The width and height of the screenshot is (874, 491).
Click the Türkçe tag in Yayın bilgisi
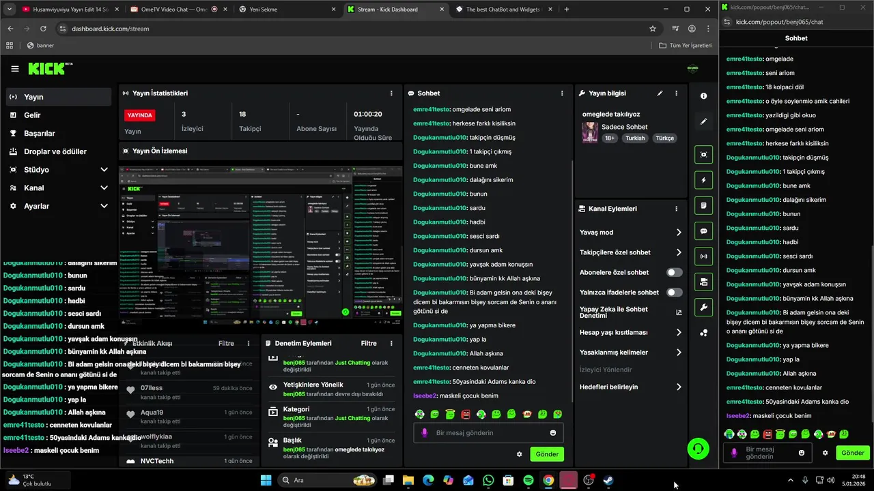point(665,138)
